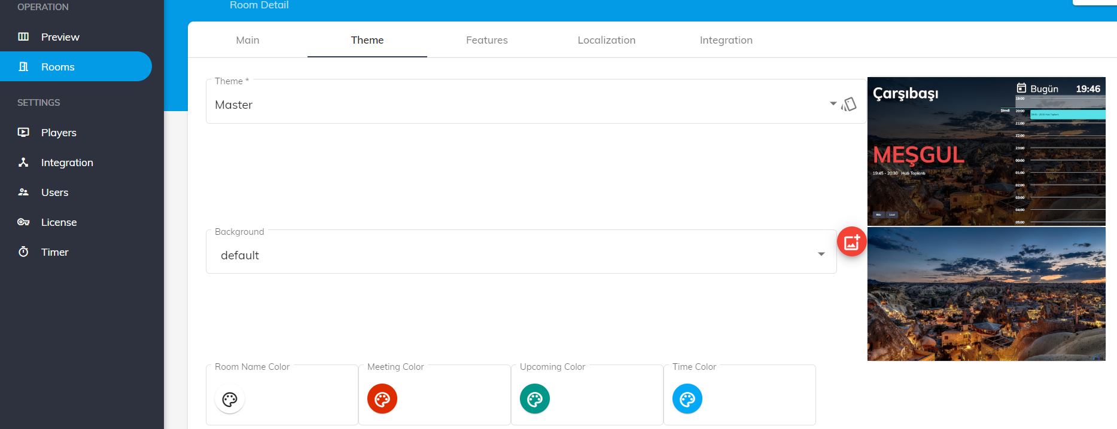Screen dimensions: 1117x429
Task: Open the Background dropdown arrow
Action: click(821, 255)
